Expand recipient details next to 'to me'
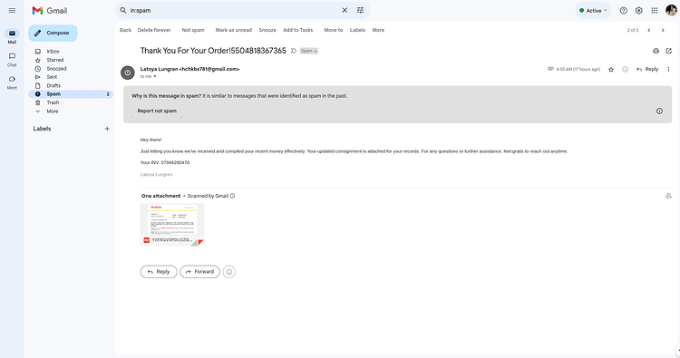Viewport: 680px width, 358px height. (x=155, y=77)
